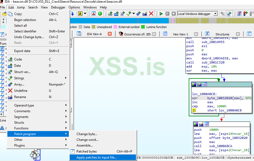This screenshot has height=161, width=254.
Task: Switch to the IDA View-A tab
Action: pyautogui.click(x=94, y=34)
